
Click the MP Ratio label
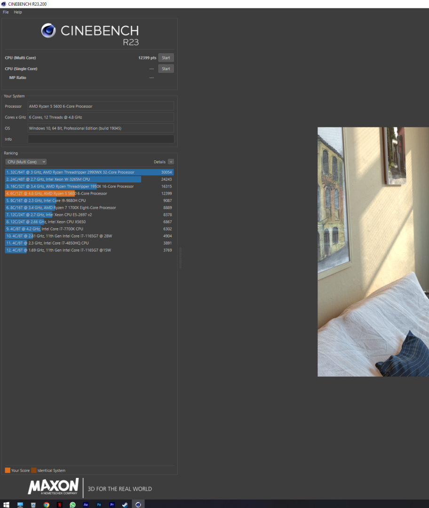click(x=17, y=78)
